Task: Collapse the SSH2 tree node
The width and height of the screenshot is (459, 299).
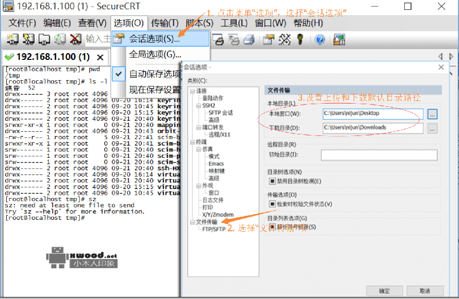Action: coord(199,106)
